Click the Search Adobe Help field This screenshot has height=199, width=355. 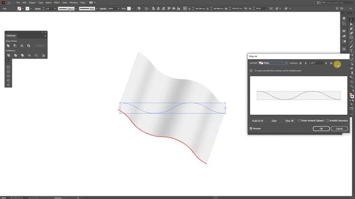pyautogui.click(x=338, y=3)
